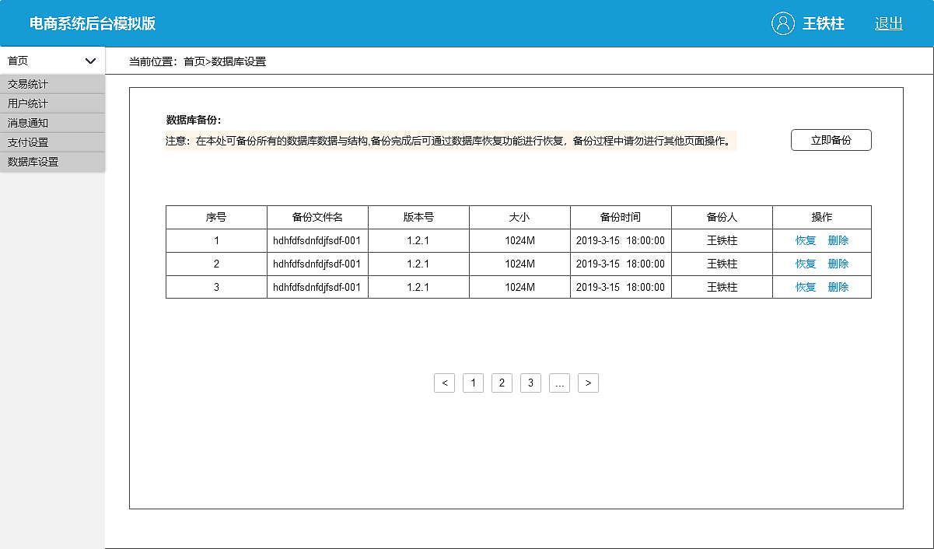Click the user avatar icon in the header
Viewport: 934px width, 549px height.
coord(782,24)
